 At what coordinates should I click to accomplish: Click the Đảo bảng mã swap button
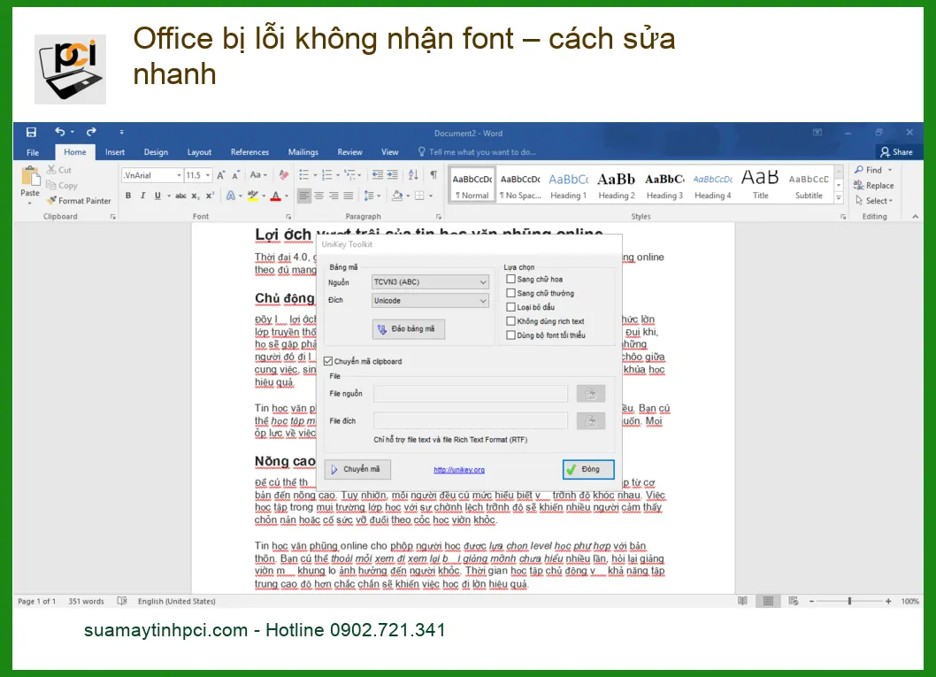(409, 329)
